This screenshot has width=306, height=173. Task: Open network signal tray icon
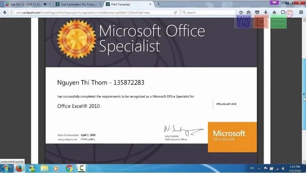pyautogui.click(x=277, y=169)
